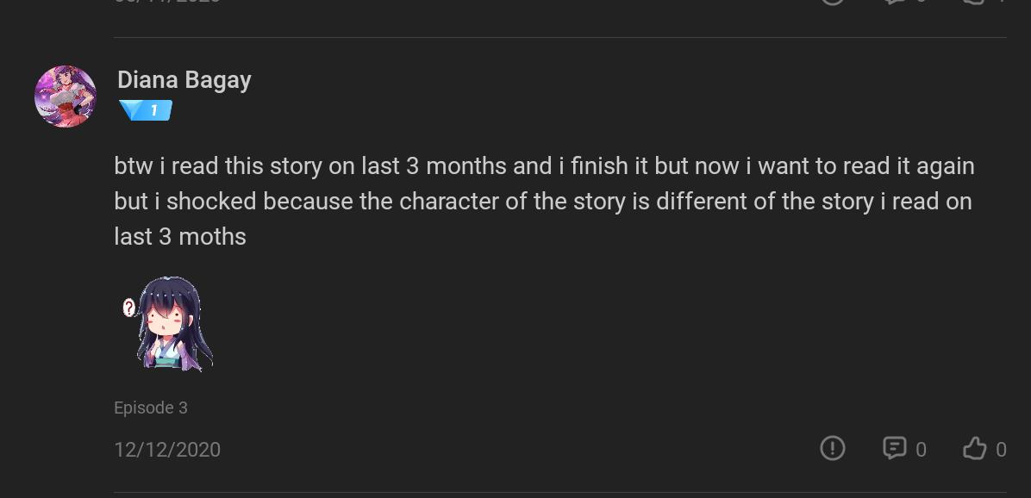Click the divider line above Diana's comment
The height and width of the screenshot is (498, 1031).
pos(560,37)
